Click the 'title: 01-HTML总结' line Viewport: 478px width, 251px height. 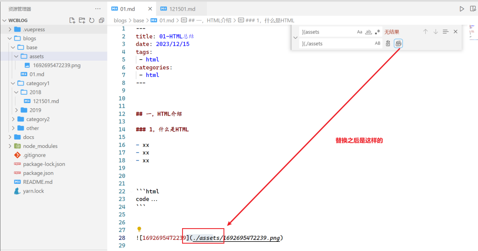[165, 36]
